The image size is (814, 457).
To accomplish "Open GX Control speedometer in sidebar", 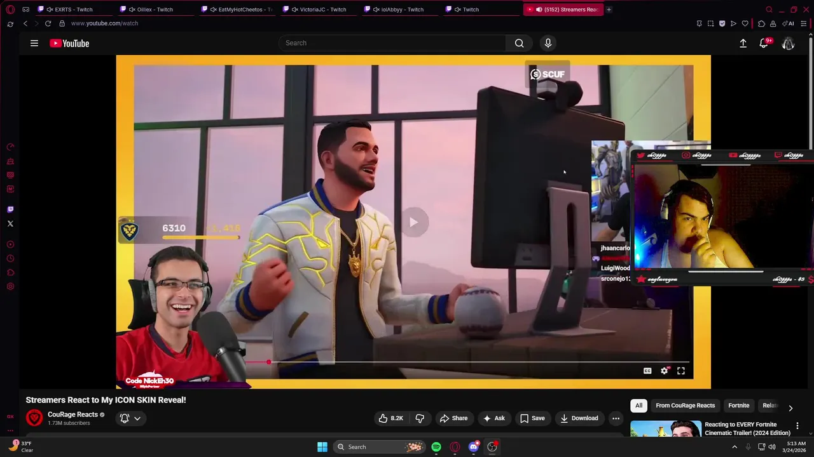I will pos(10,147).
